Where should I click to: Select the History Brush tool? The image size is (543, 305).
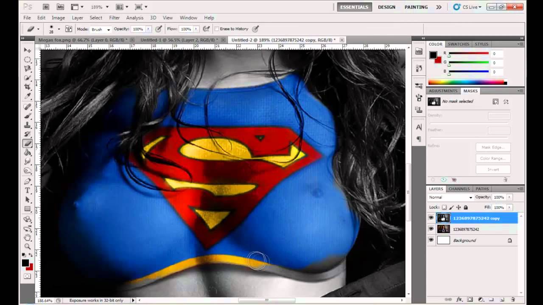point(28,134)
